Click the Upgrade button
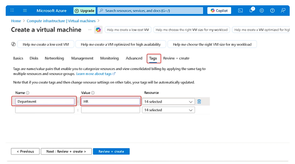Screen dimensions: 295x164 [84, 11]
